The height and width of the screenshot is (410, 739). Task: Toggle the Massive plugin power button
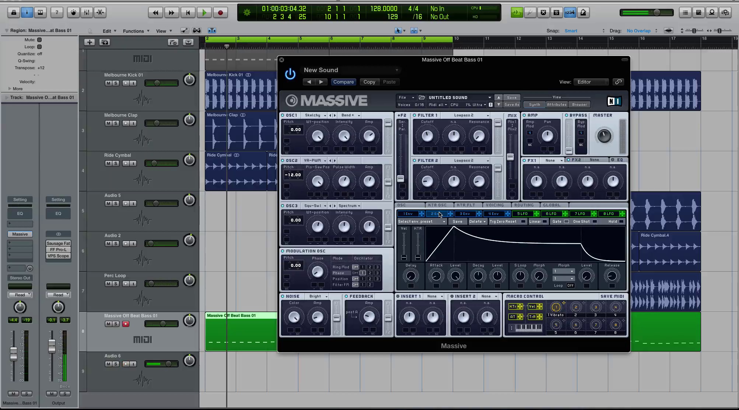(x=290, y=74)
